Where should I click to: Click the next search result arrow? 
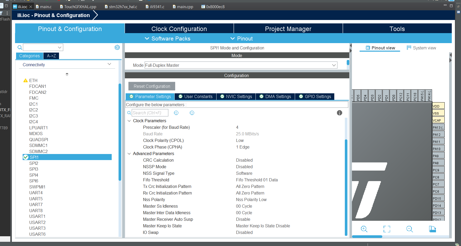(192, 113)
